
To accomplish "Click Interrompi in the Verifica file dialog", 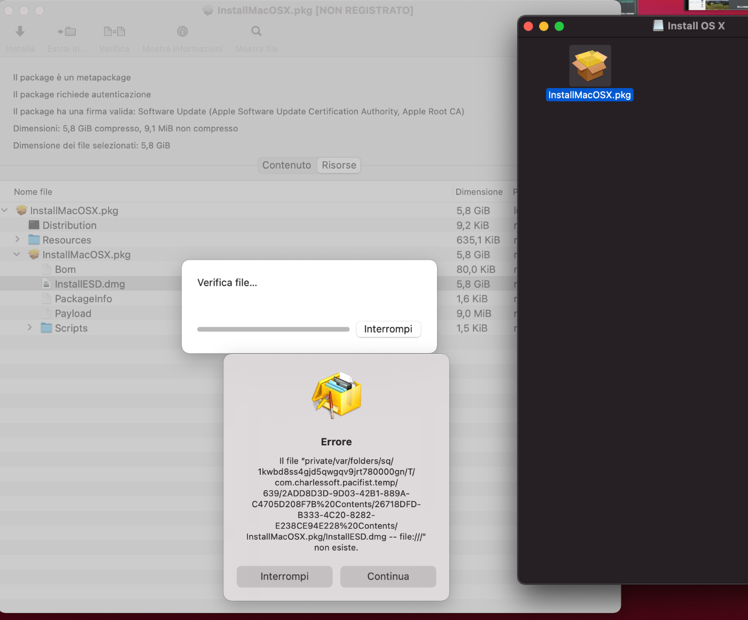I will point(388,329).
